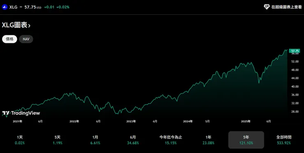Screen dimensions: 304x153
Task: Click the 57.75 current price label
Action: (x=295, y=51)
